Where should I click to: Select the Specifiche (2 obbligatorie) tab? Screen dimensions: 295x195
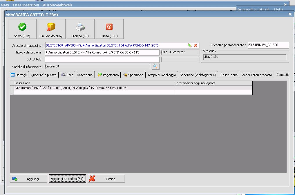pos(198,75)
